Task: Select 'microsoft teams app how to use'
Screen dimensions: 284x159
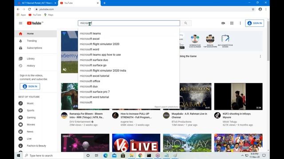Action: point(129,55)
